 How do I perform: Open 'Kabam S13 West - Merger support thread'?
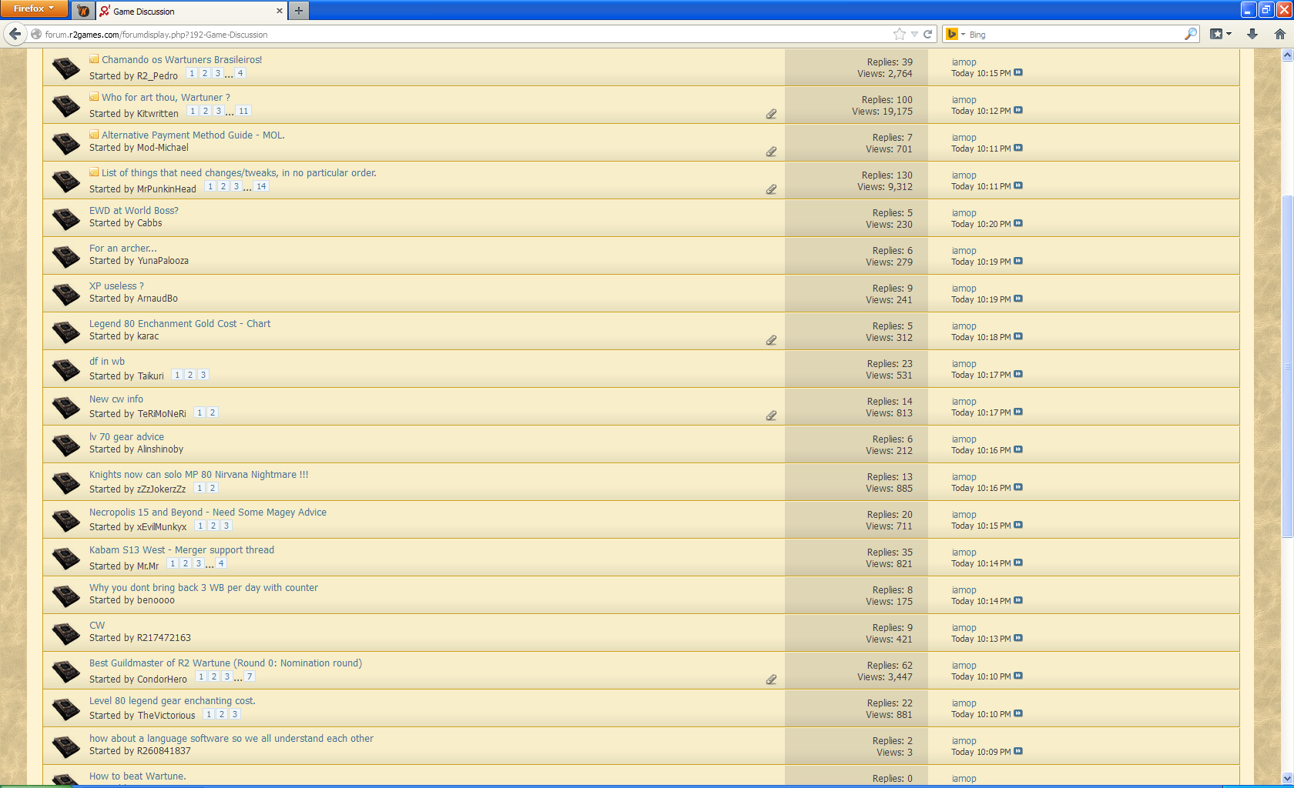[x=181, y=550]
